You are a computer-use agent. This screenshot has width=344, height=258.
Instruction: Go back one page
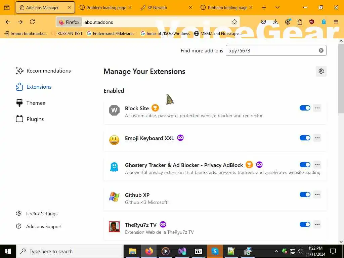[8, 22]
